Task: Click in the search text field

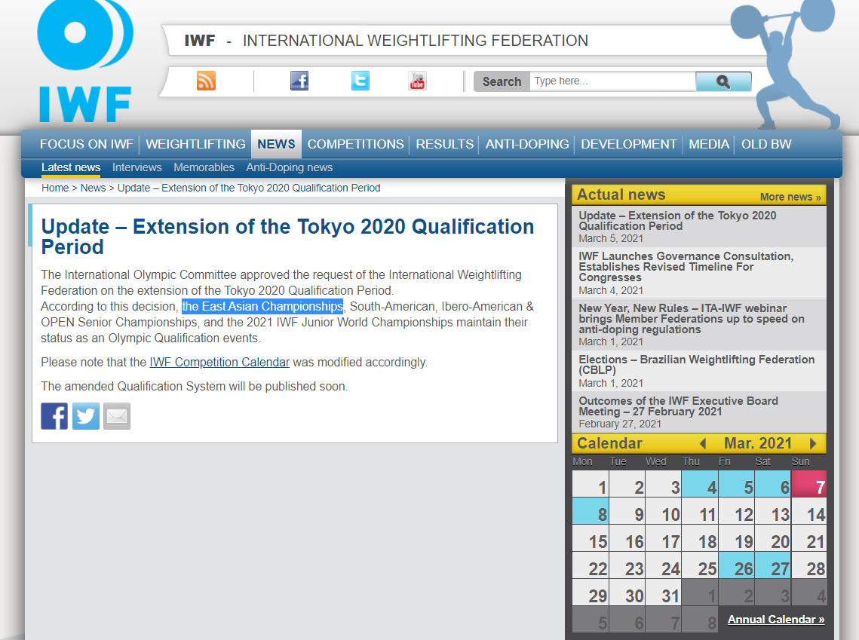Action: [x=612, y=81]
